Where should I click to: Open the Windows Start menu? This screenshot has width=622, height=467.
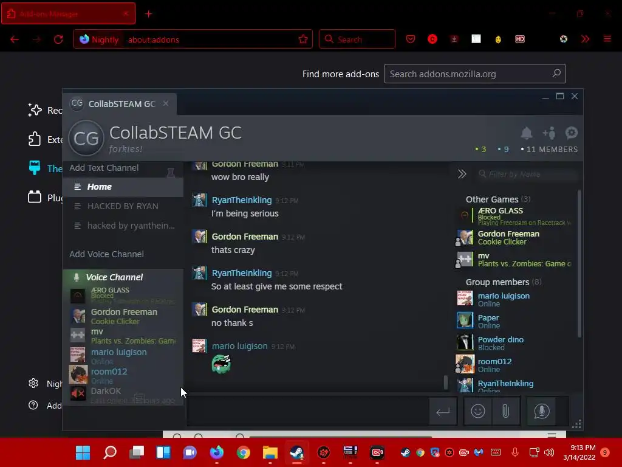[x=83, y=452]
